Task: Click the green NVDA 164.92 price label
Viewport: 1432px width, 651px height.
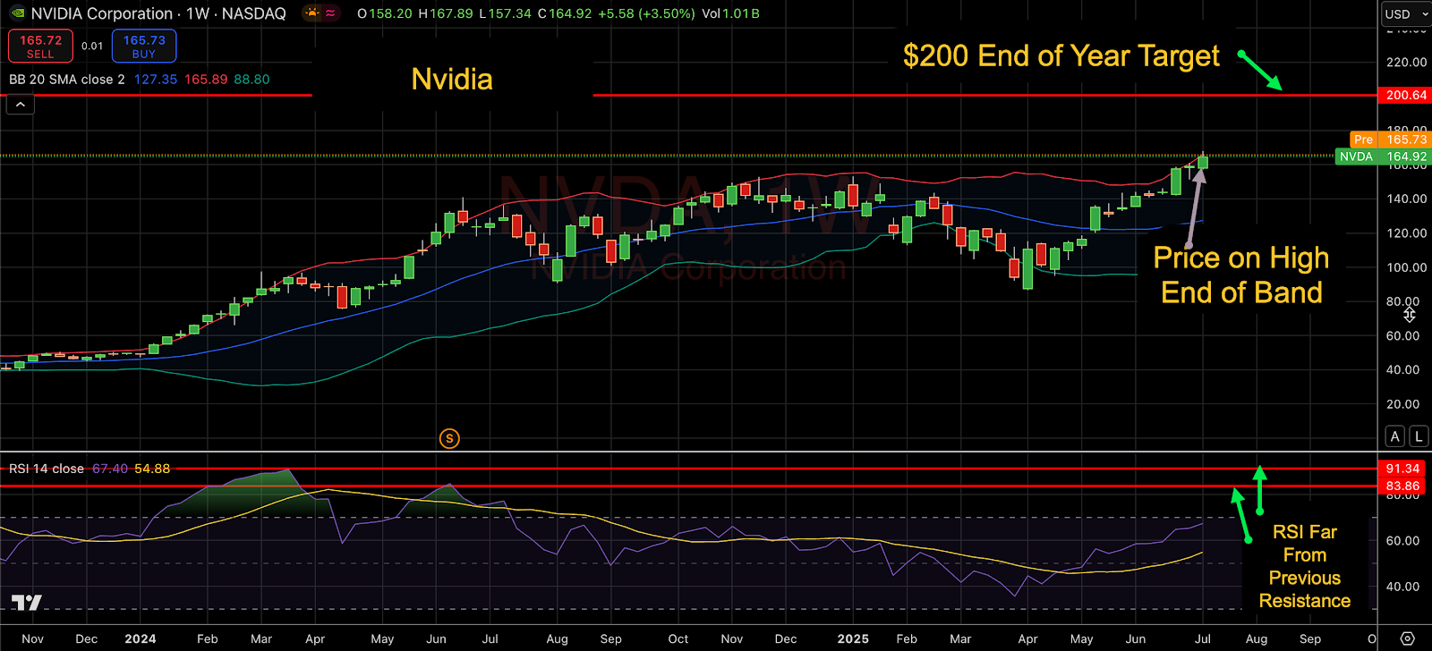Action: (1384, 156)
